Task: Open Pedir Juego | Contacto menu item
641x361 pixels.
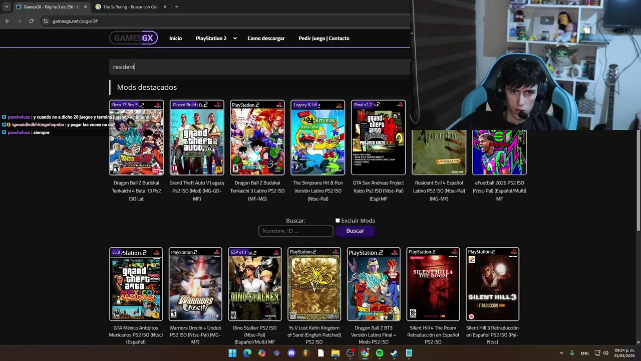Action: pyautogui.click(x=324, y=38)
